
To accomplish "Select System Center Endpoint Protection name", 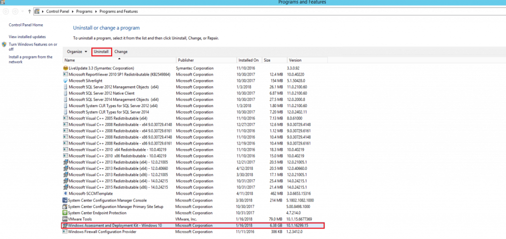I will pyautogui.click(x=97, y=213).
